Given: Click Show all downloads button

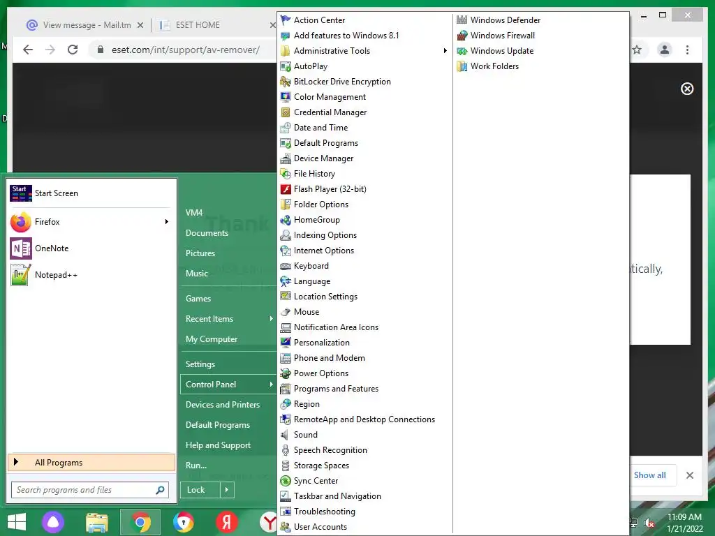Looking at the screenshot, I should [x=650, y=475].
